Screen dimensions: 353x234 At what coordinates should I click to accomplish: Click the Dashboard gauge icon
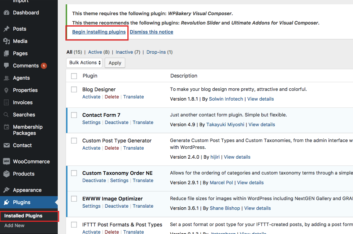(6, 13)
